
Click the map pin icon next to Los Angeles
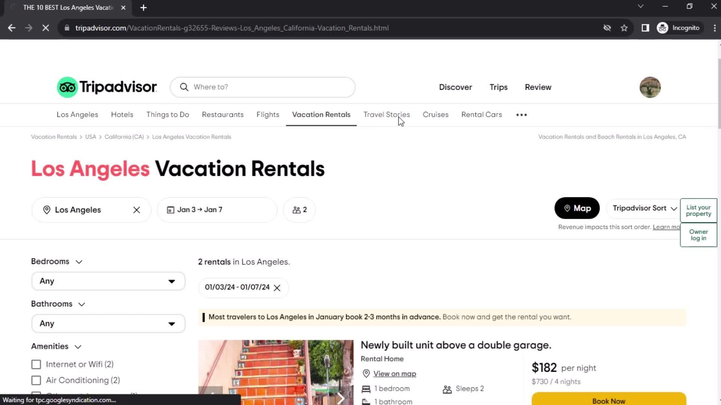coord(46,210)
